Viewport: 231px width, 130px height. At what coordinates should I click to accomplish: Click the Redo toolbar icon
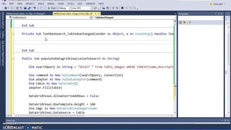(41, 8)
